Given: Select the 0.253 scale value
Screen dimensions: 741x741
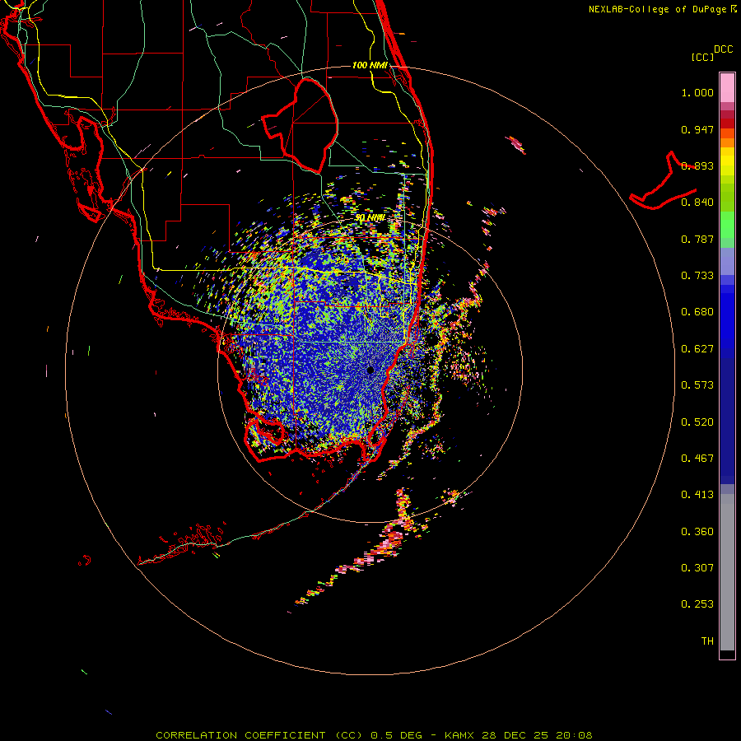Looking at the screenshot, I should pos(697,604).
